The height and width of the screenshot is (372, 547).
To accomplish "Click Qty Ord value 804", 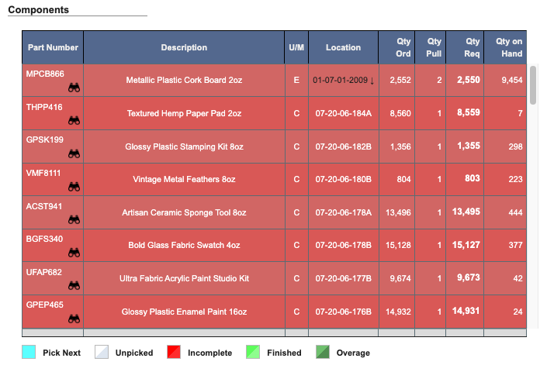I will [403, 179].
